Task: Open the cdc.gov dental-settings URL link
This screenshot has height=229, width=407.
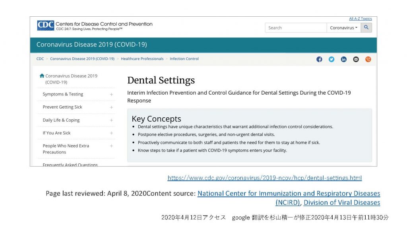Action: click(x=264, y=178)
